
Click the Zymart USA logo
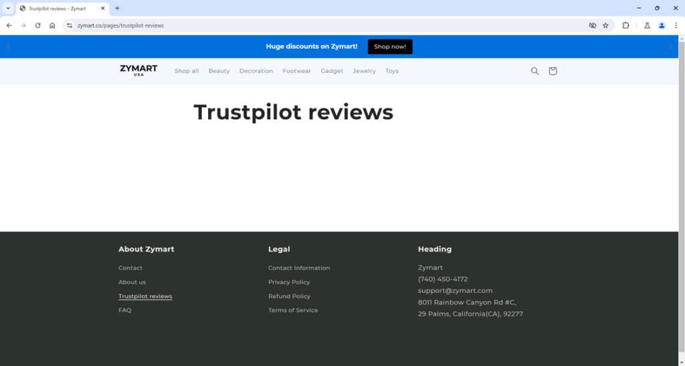tap(138, 70)
